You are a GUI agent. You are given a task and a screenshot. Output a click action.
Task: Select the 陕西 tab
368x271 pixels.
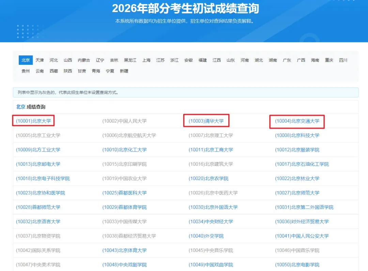68,71
